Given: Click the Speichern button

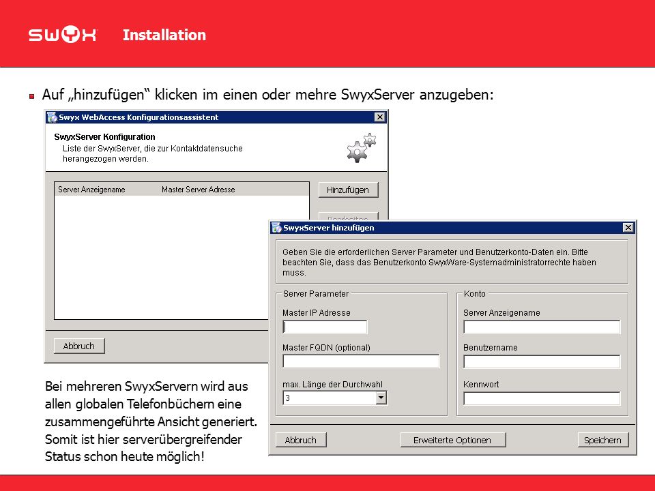Looking at the screenshot, I should 602,440.
